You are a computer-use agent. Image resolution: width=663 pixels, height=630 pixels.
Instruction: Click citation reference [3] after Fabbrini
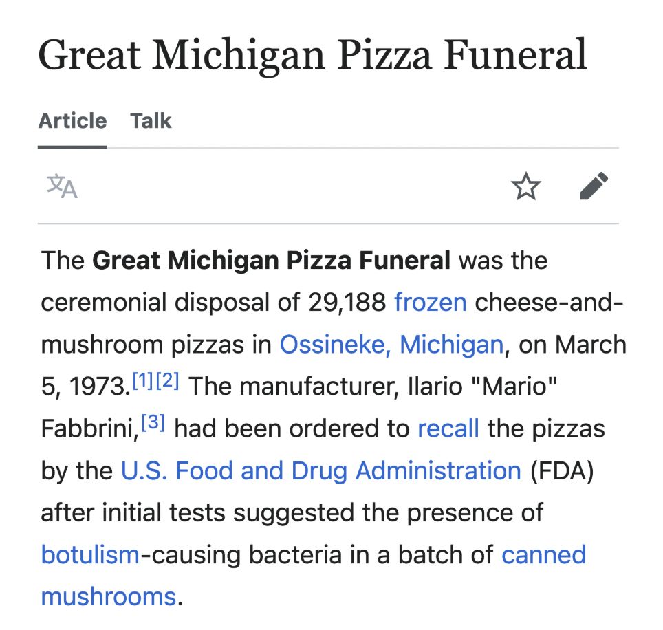153,422
